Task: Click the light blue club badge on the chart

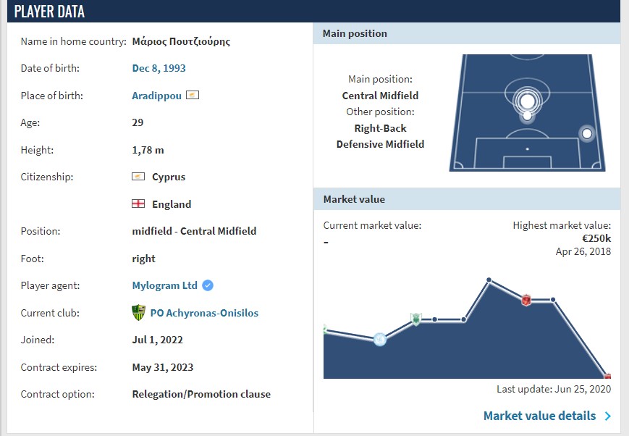Action: (380, 339)
